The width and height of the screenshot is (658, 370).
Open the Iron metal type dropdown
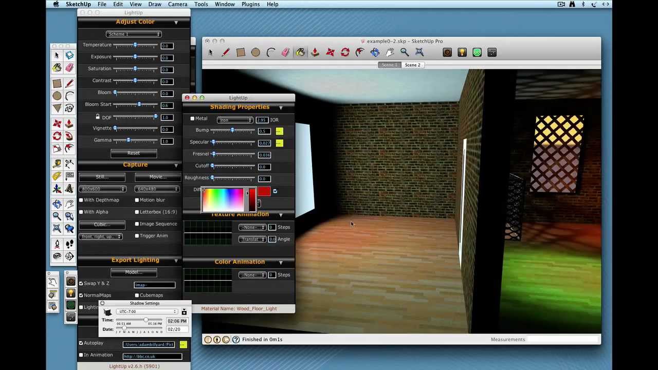(235, 120)
